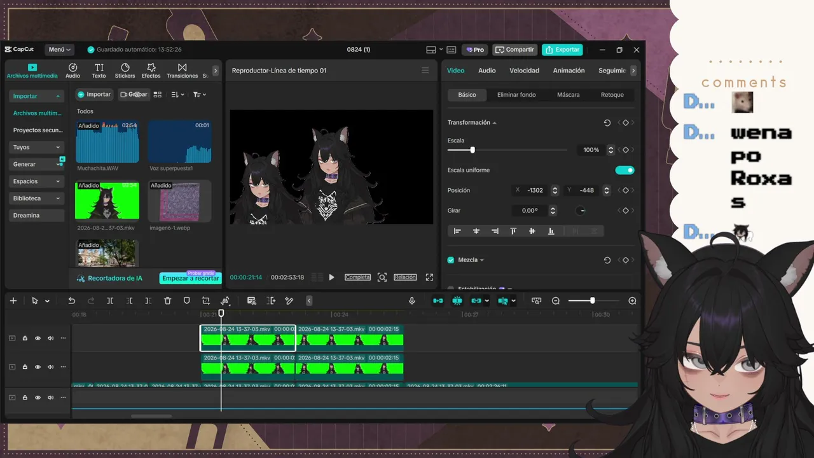814x458 pixels.
Task: Zoom in the timeline with plus magnifier
Action: coord(632,301)
